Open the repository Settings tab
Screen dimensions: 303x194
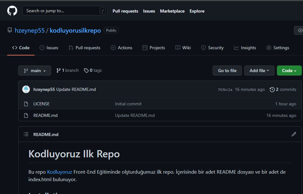(278, 48)
